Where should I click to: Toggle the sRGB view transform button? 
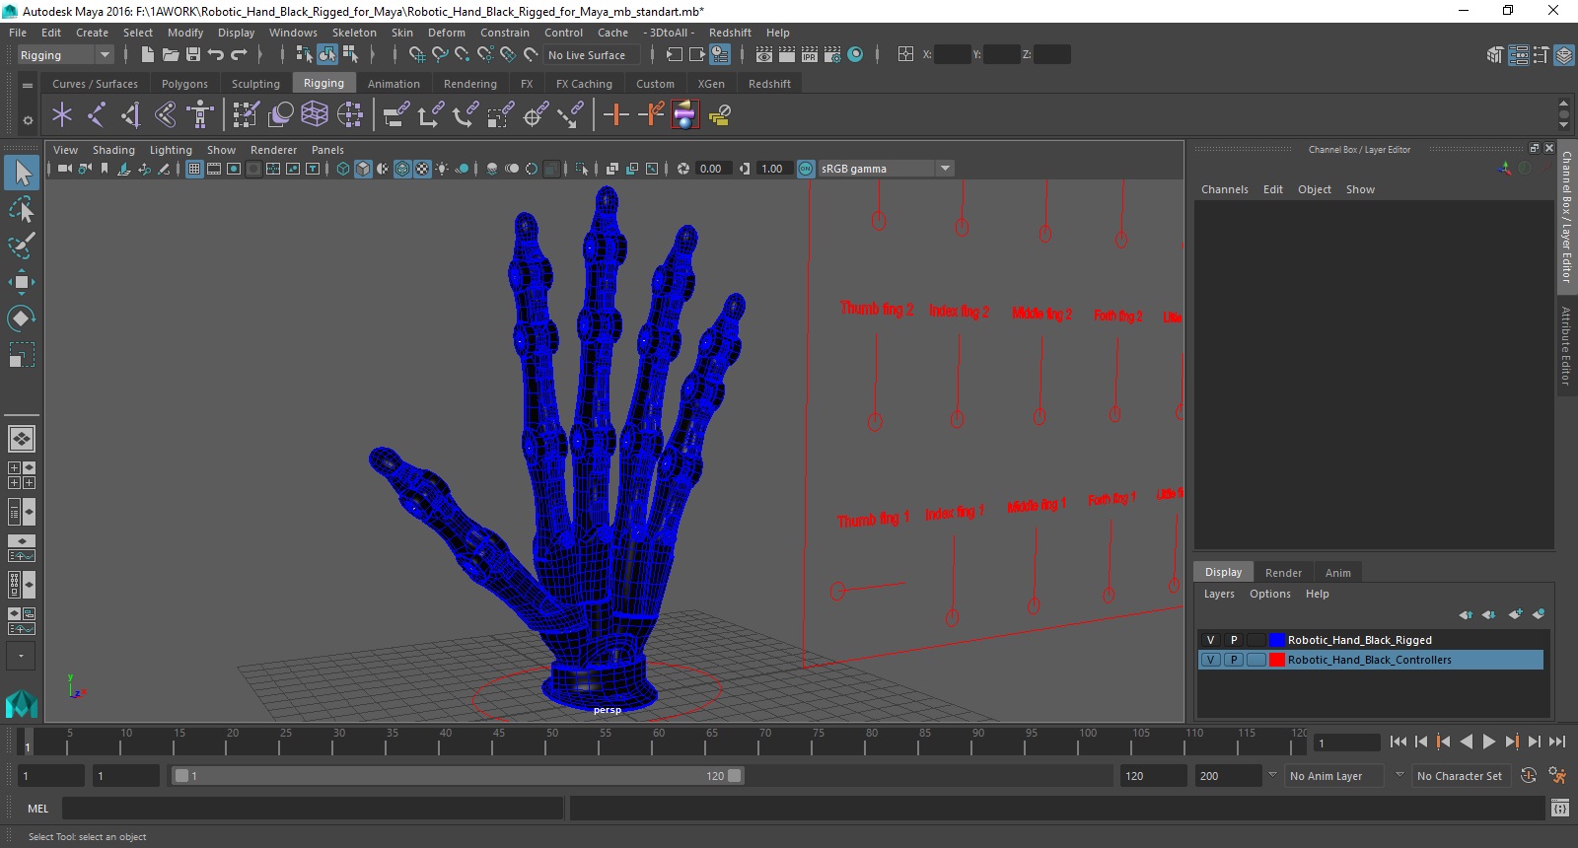806,169
